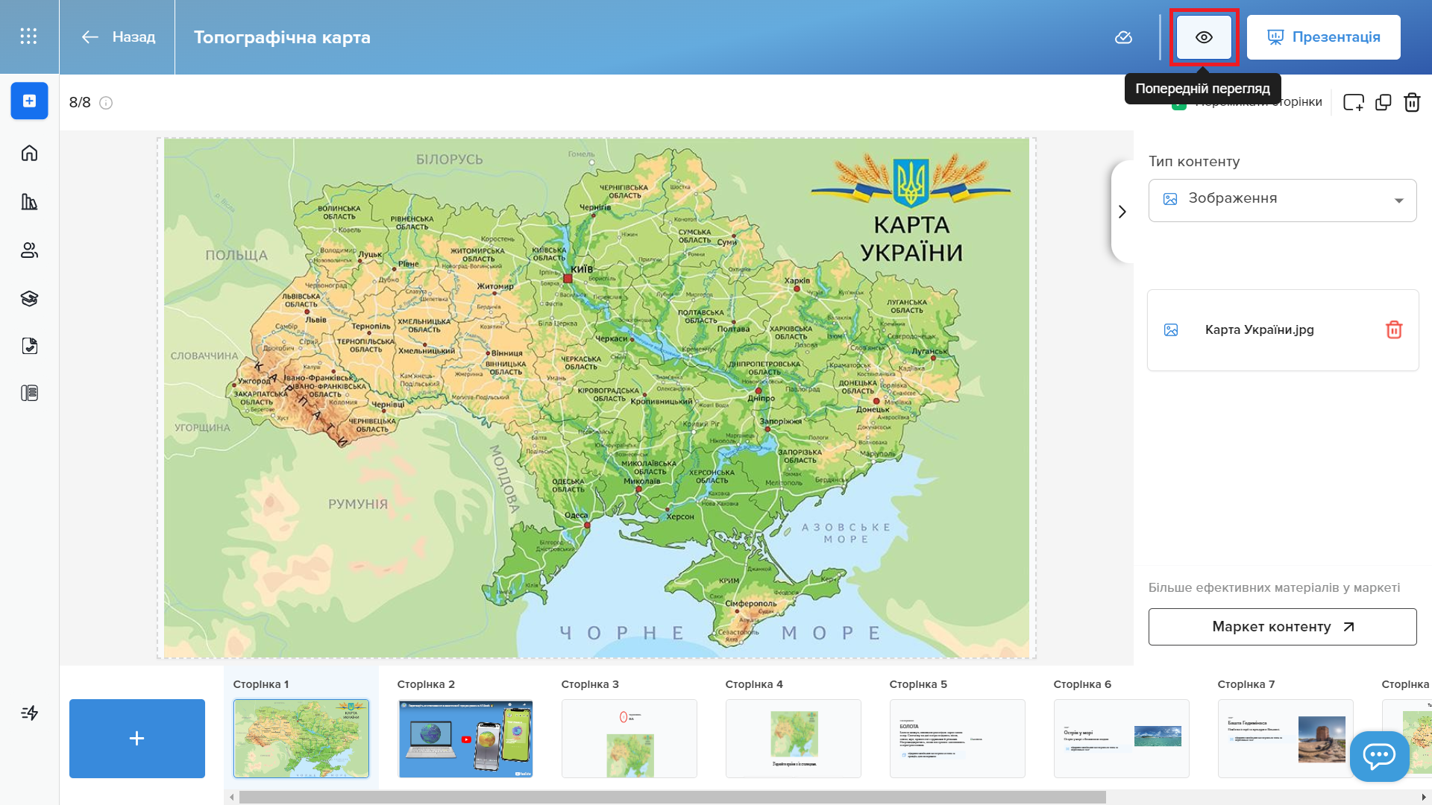Screen dimensions: 1432x805
Task: Add new page via toolbar icon
Action: pyautogui.click(x=1353, y=102)
